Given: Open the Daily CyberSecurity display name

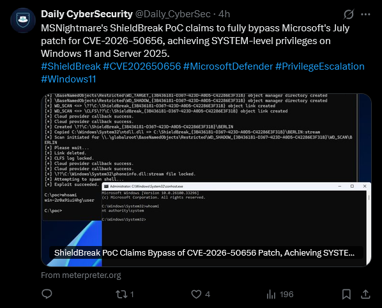Looking at the screenshot, I should [87, 14].
